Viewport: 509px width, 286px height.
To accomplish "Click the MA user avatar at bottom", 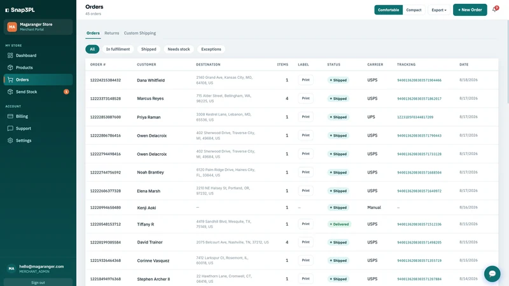I will coord(11,268).
